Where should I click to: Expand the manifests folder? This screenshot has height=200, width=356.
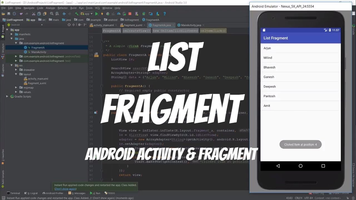tap(12, 34)
